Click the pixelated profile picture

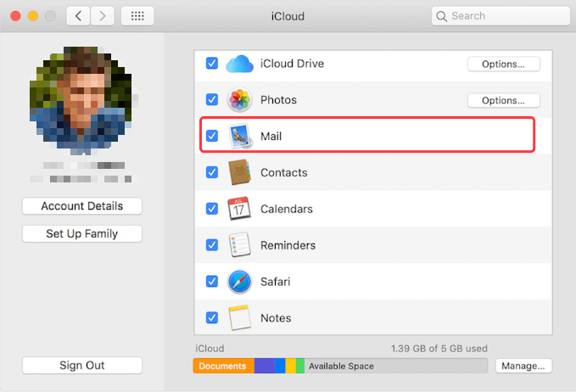pyautogui.click(x=81, y=99)
